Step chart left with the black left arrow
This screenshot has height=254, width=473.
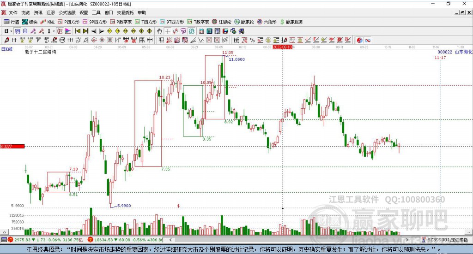click(94, 31)
